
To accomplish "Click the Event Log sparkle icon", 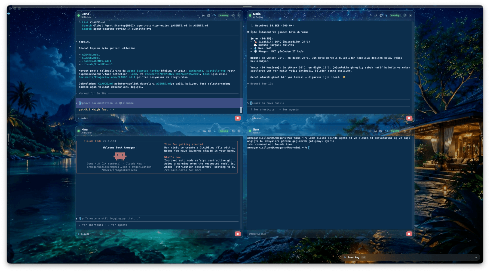I will [345, 258].
